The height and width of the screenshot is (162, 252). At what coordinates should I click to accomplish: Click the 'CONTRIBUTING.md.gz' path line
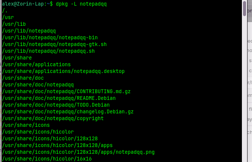(x=66, y=92)
